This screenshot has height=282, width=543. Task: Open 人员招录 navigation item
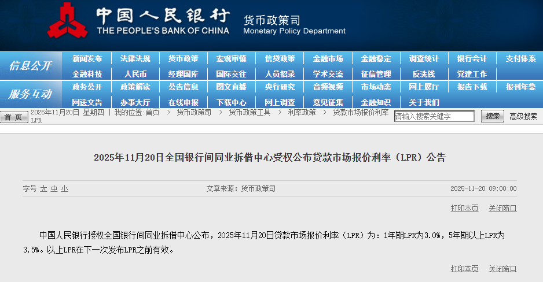tap(280, 74)
